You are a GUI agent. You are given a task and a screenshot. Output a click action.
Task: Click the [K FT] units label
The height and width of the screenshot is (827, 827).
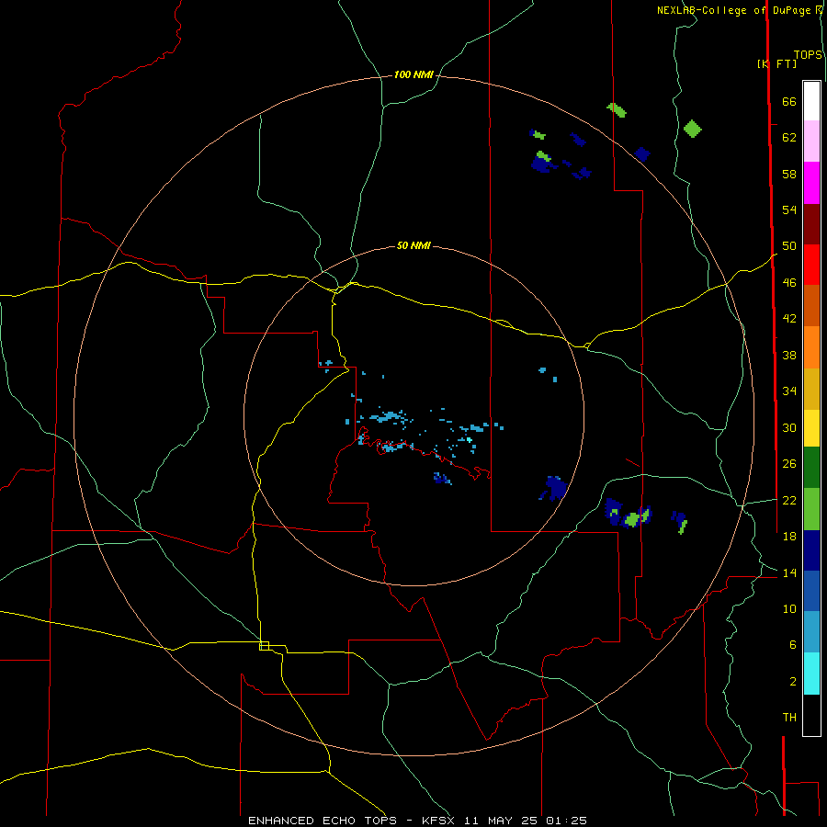click(x=776, y=63)
